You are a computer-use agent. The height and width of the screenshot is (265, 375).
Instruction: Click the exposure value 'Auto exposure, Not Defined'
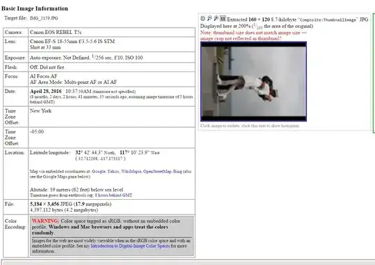coord(60,58)
